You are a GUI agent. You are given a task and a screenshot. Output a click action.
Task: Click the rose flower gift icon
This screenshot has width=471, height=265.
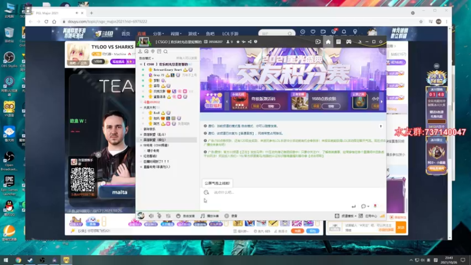pos(375,206)
